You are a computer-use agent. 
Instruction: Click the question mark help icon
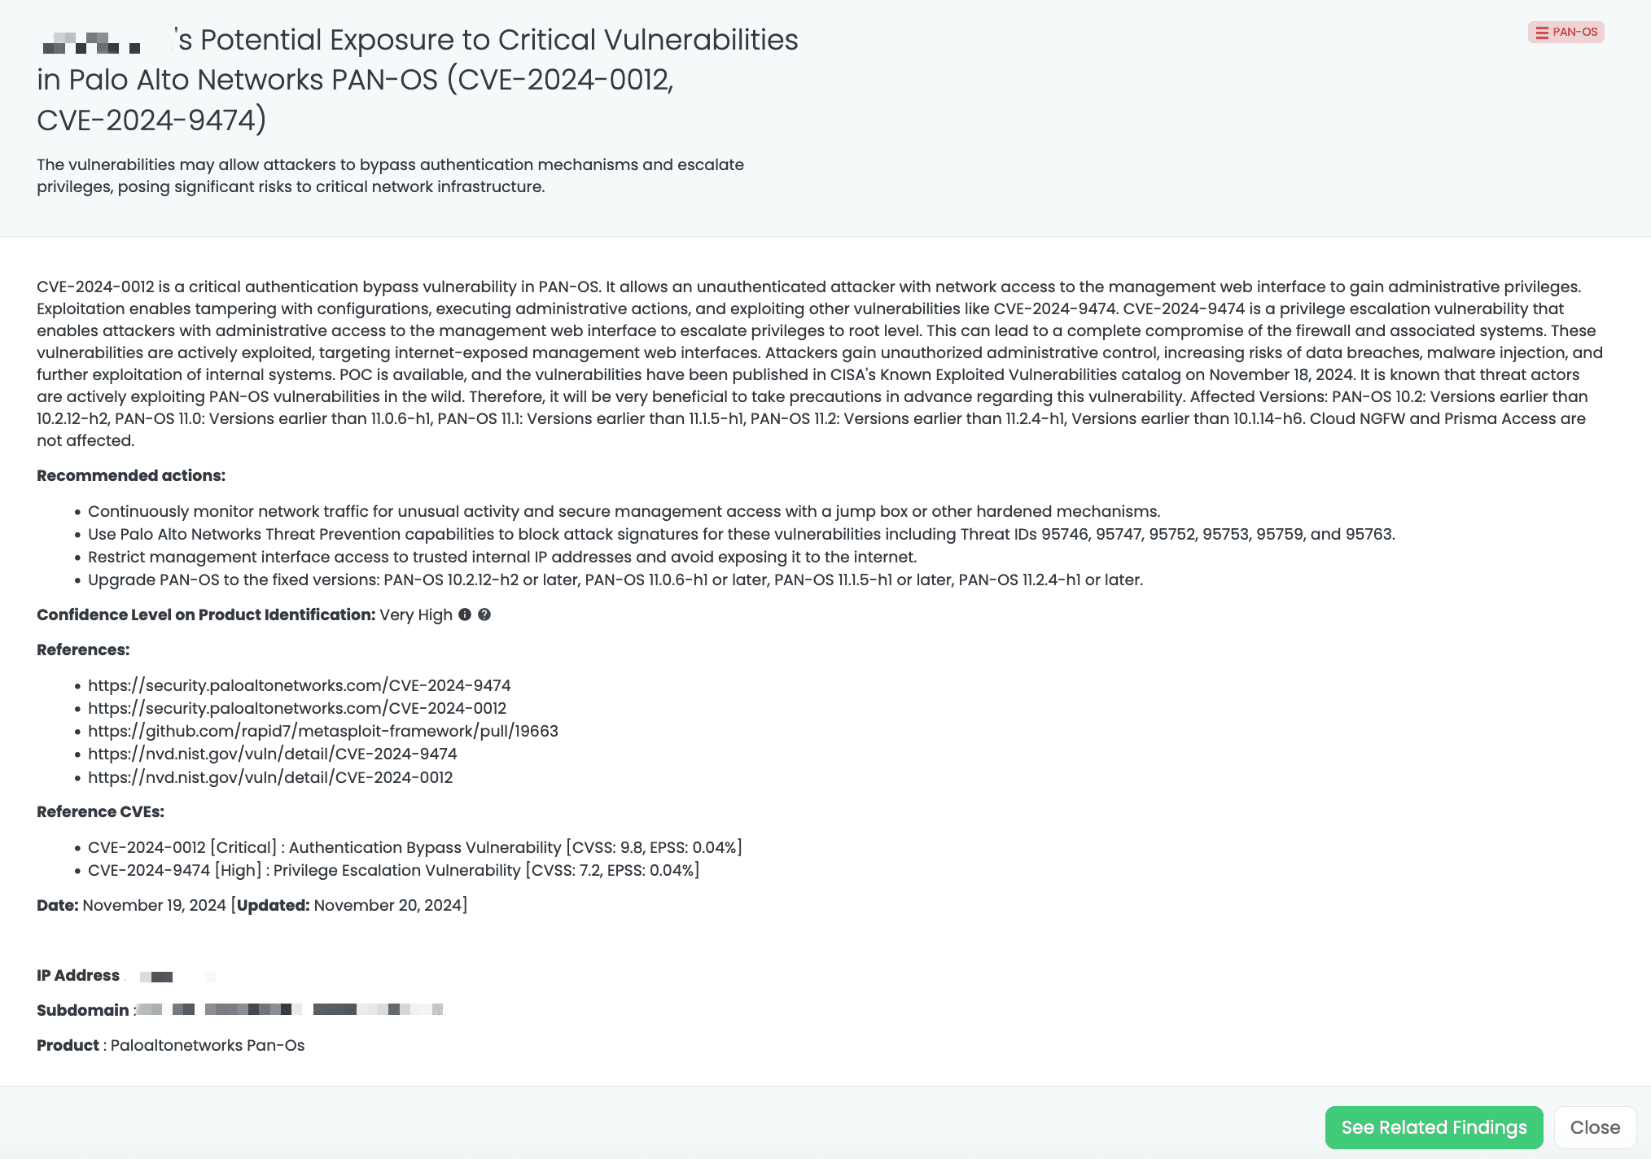484,614
